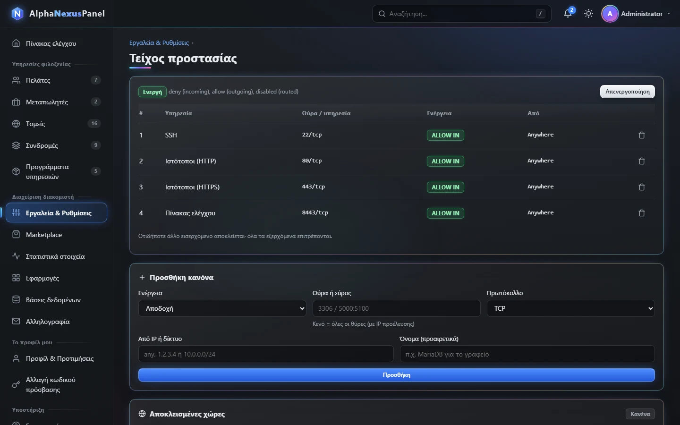This screenshot has height=425, width=680.
Task: Delete the SSH firewall rule
Action: coord(642,135)
